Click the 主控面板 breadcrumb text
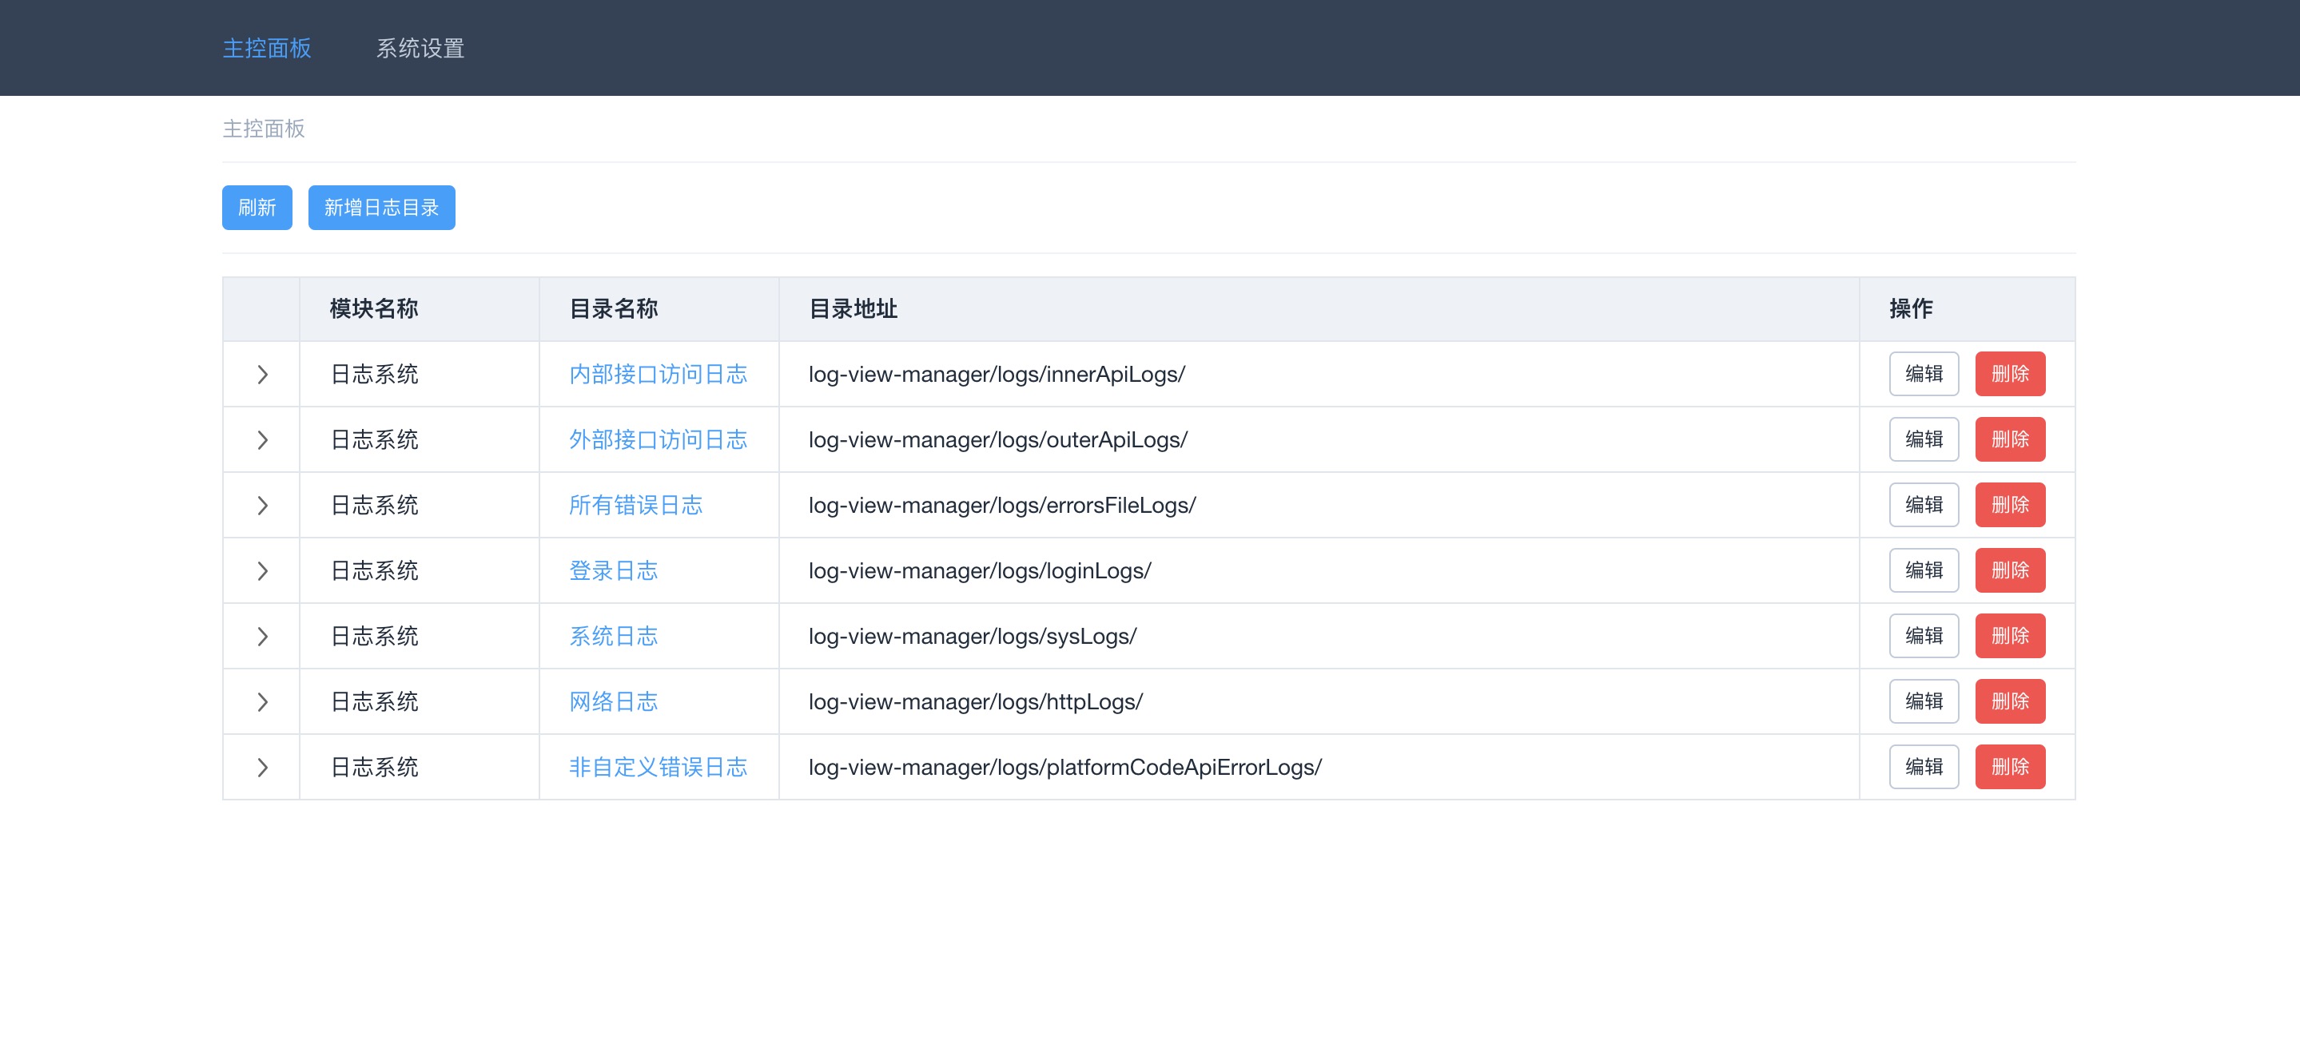Viewport: 2300px width, 1056px height. pos(264,129)
